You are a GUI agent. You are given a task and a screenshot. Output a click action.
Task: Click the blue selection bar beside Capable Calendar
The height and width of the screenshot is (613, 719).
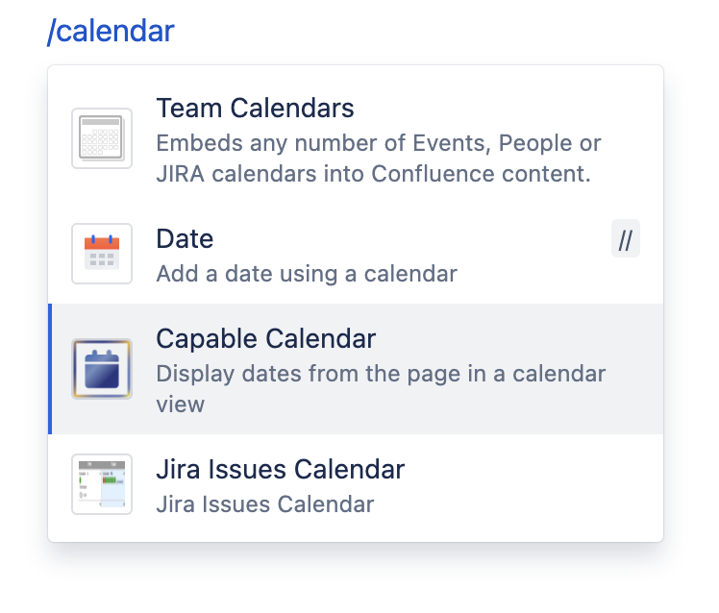coord(50,369)
